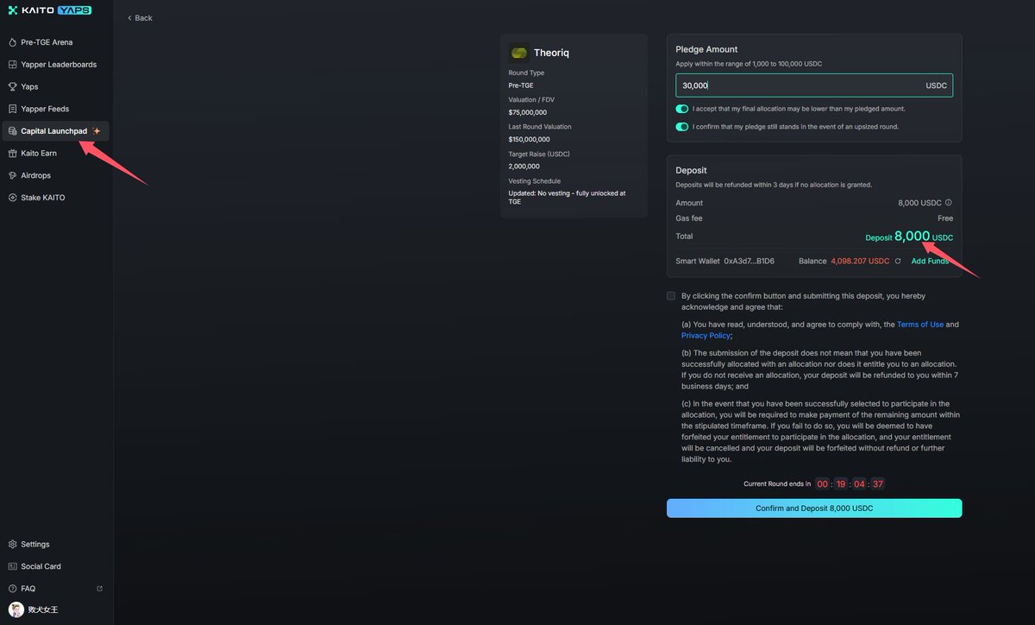Click the Deposit 8,000 USDC total

909,237
